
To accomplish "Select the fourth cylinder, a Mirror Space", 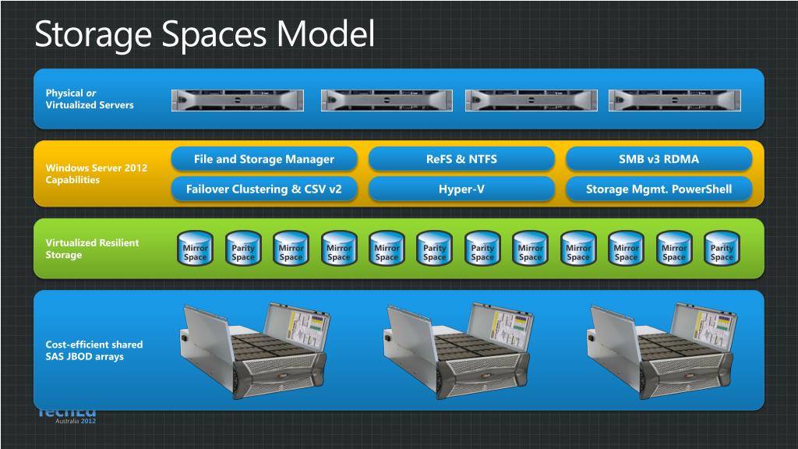I will click(x=339, y=249).
